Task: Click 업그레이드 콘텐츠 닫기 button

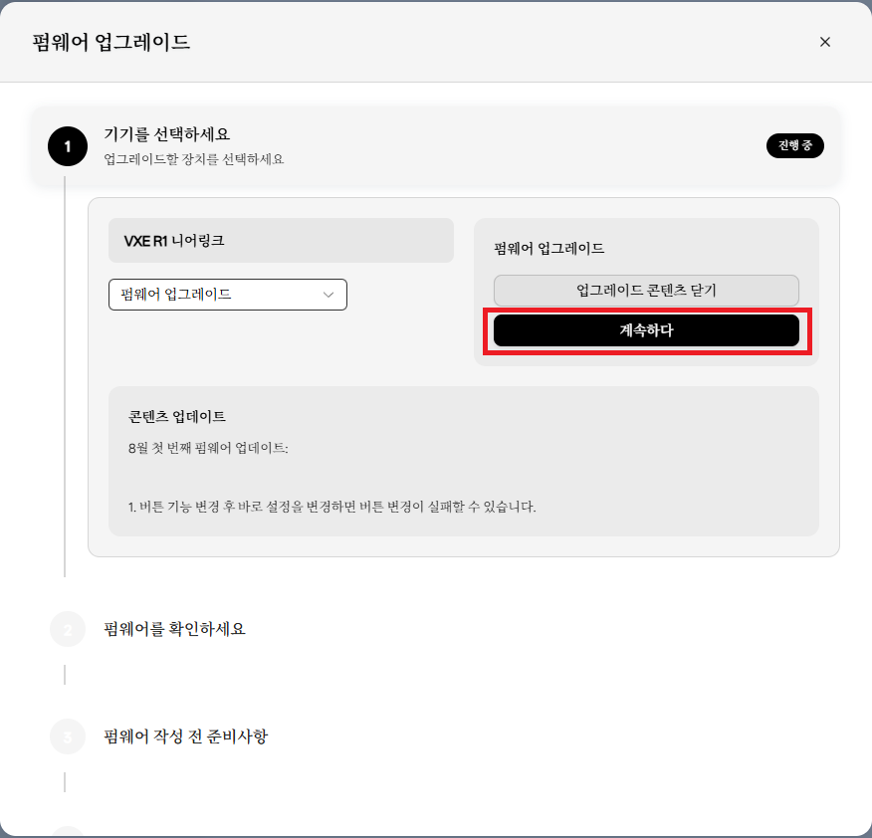Action: pos(646,291)
